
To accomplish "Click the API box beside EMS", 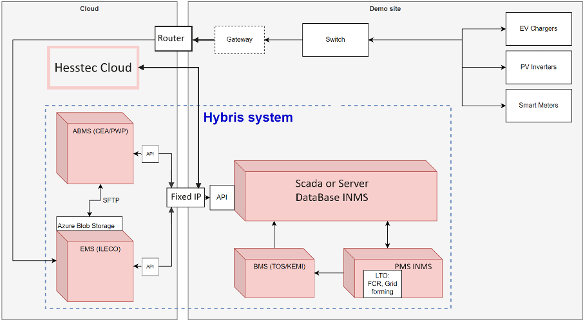I will 150,267.
